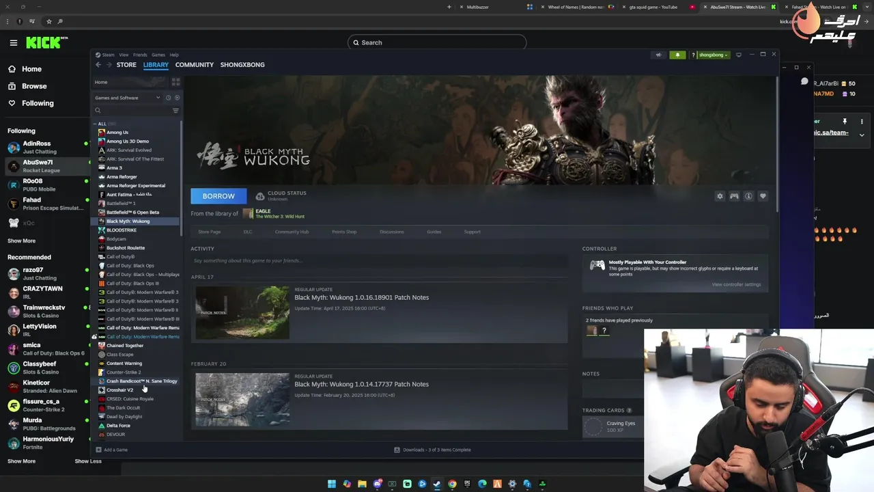Click Steam icon in taskbar
The image size is (874, 492).
coord(437,484)
